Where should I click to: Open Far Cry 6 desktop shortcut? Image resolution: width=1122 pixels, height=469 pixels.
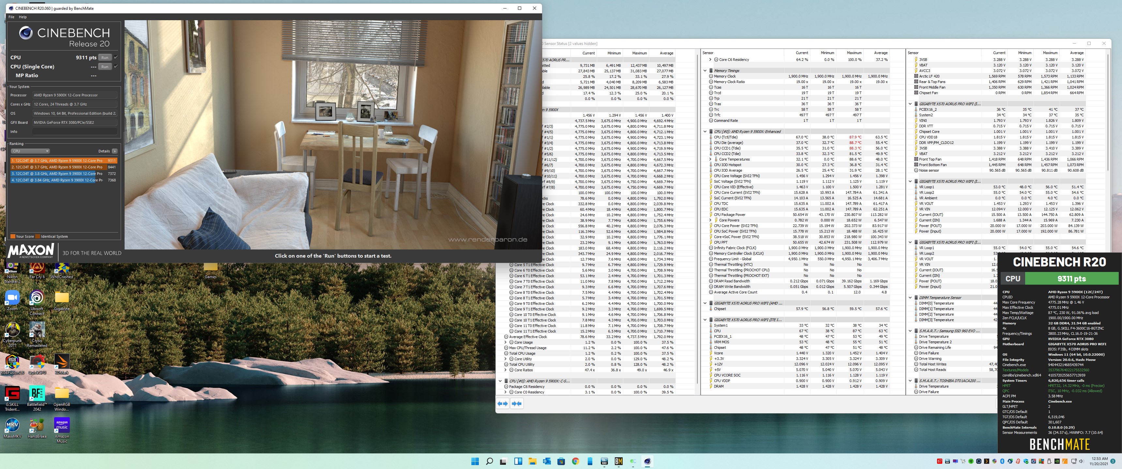(37, 271)
